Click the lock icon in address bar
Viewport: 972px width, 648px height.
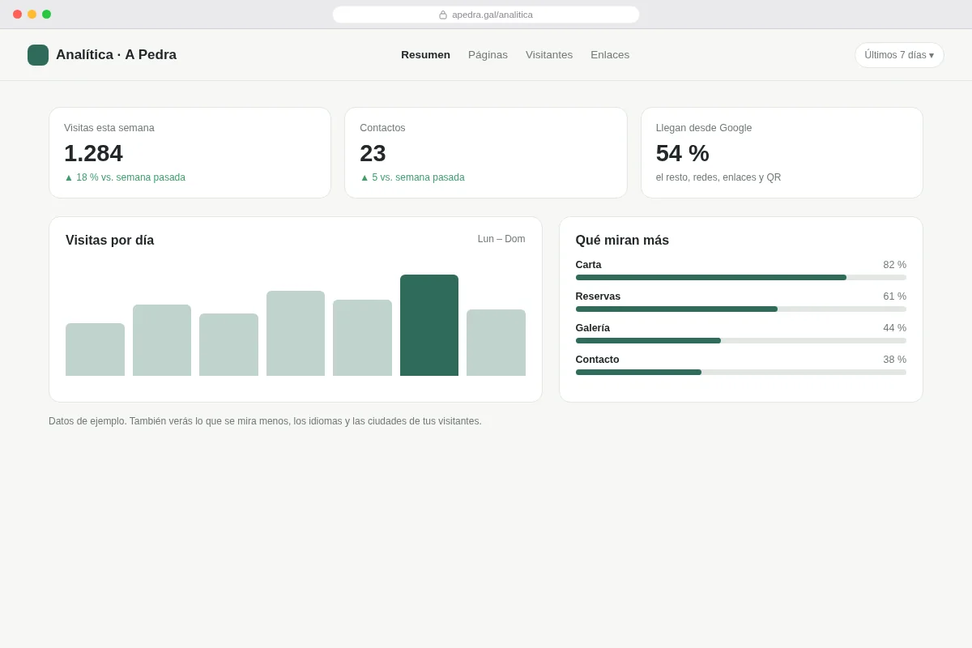coord(443,15)
